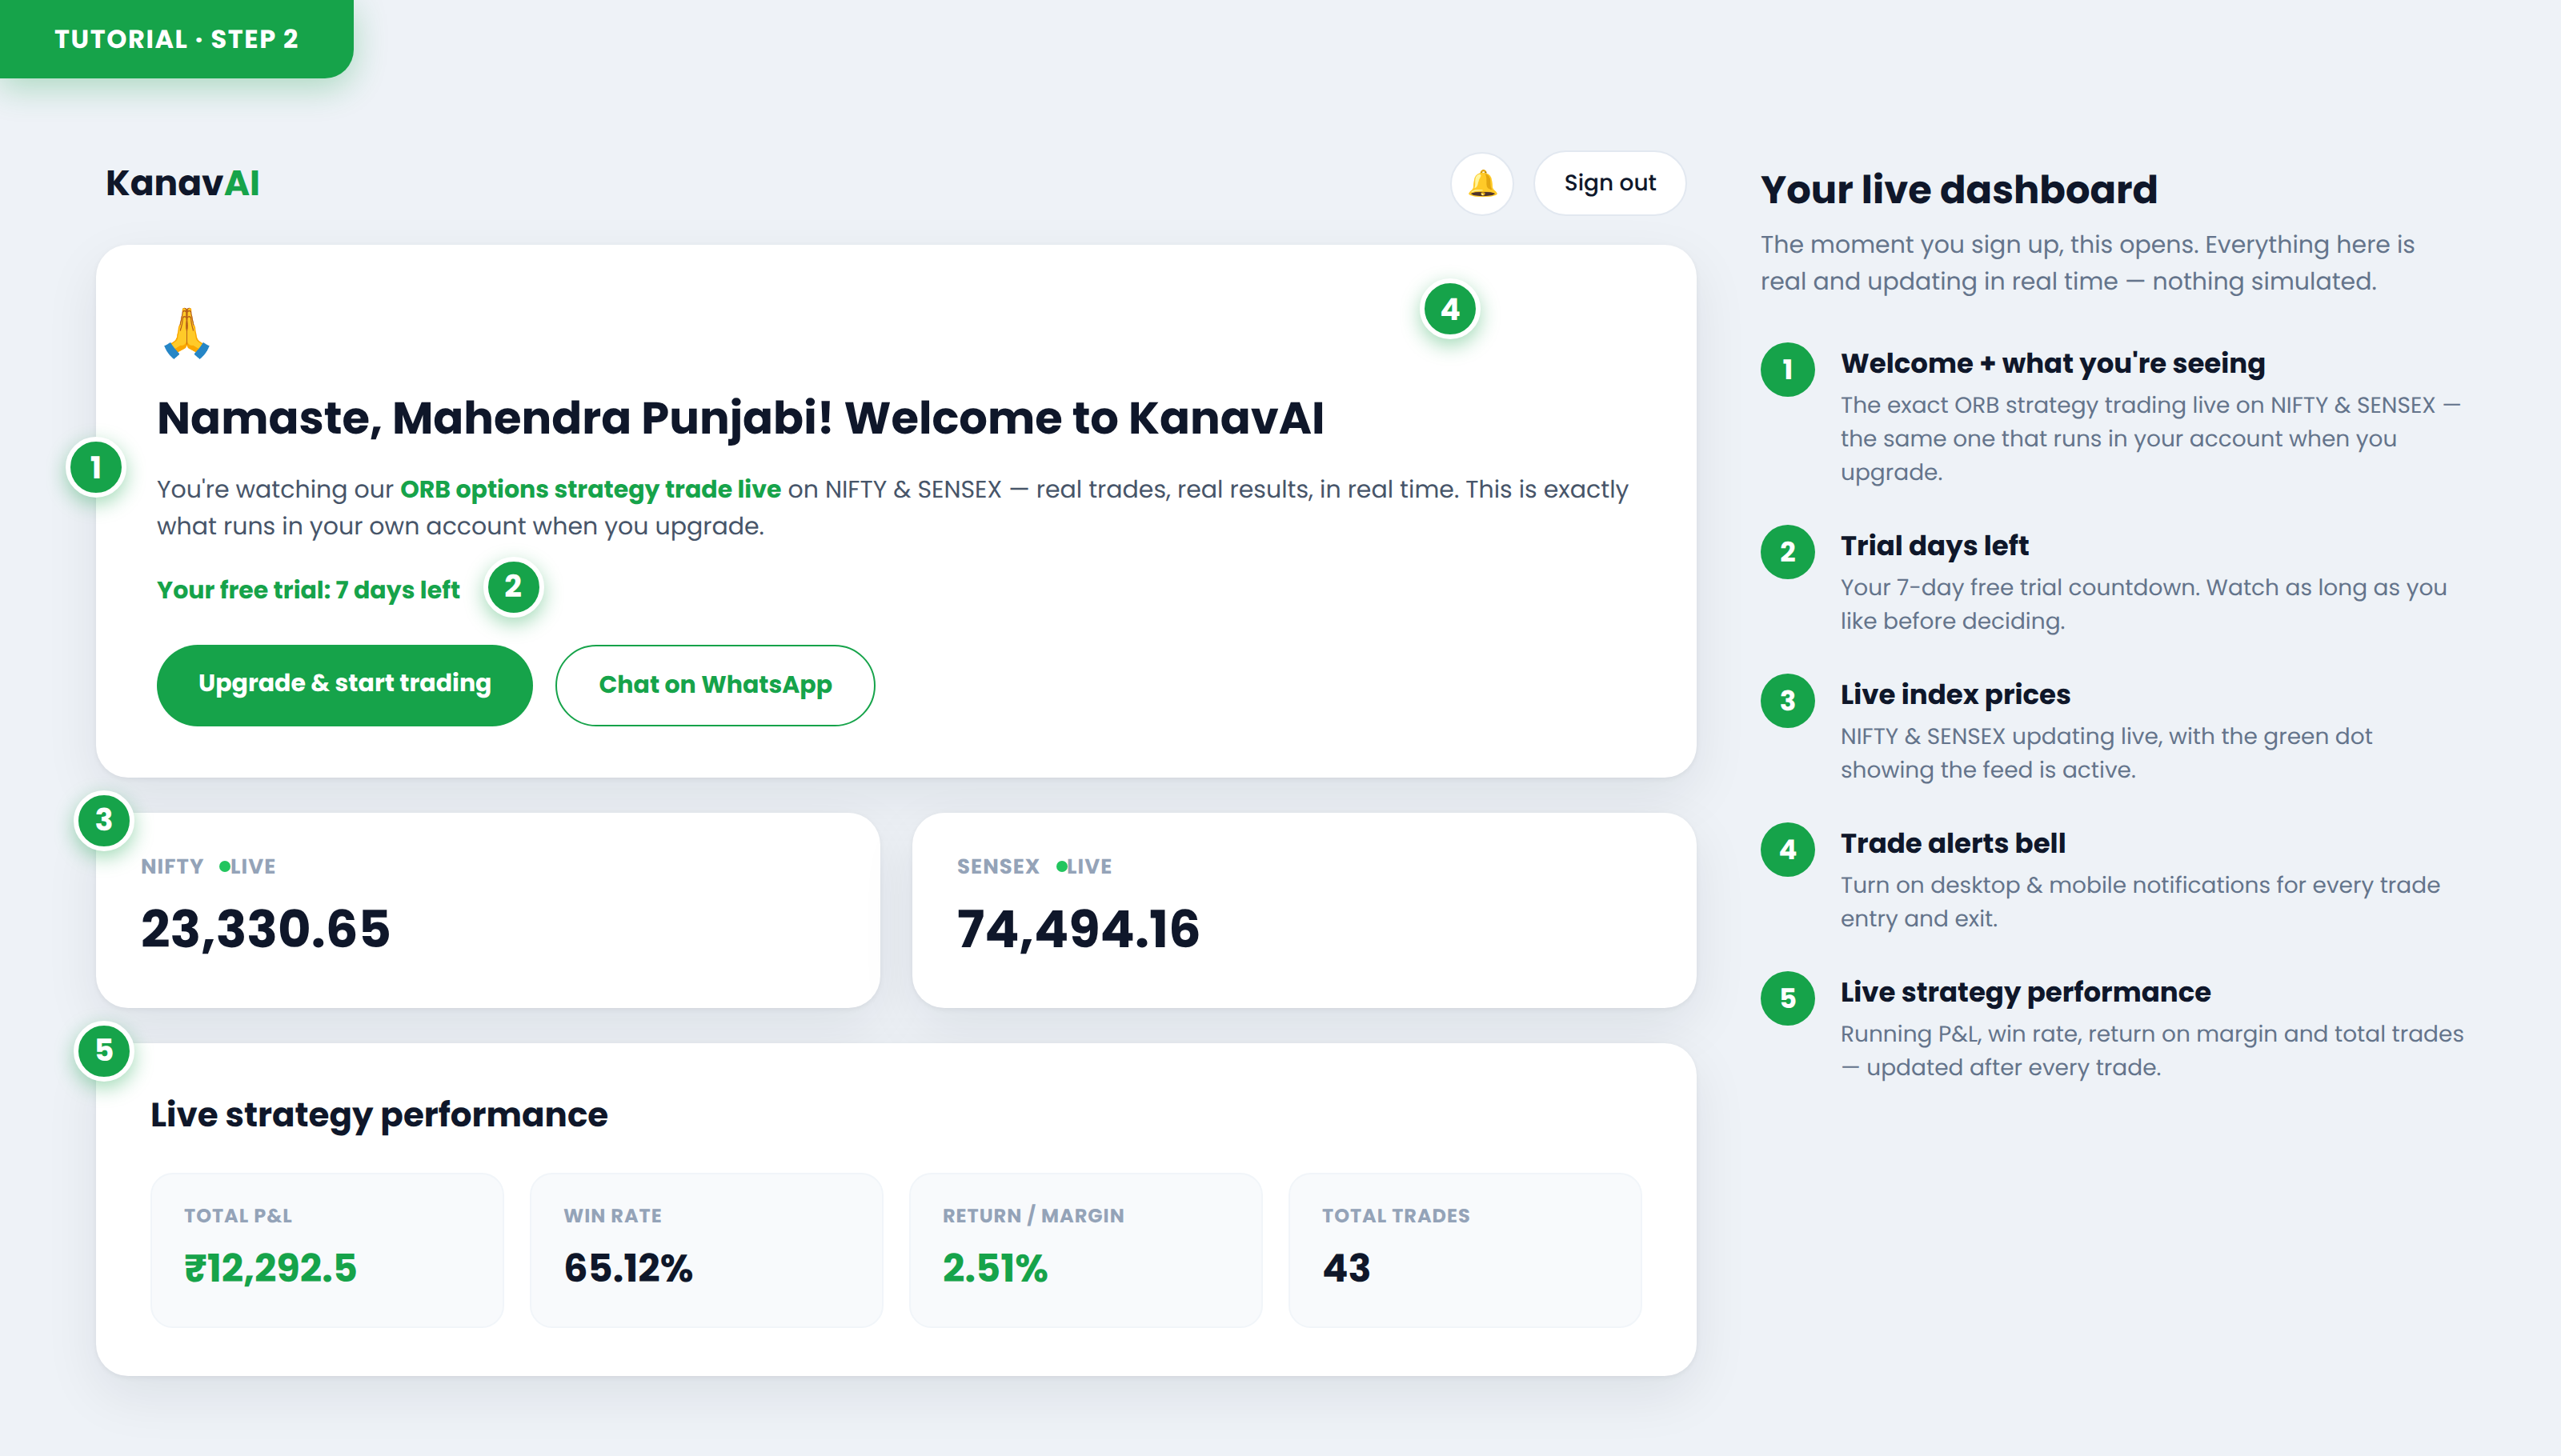Click 'Your free trial: 7 days left'
This screenshot has height=1456, width=2561.
(x=308, y=590)
